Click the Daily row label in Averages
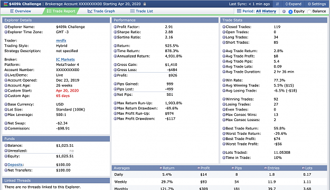This screenshot has height=190, width=330. click(119, 175)
